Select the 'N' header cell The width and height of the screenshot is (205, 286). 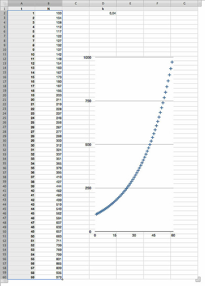(49, 8)
